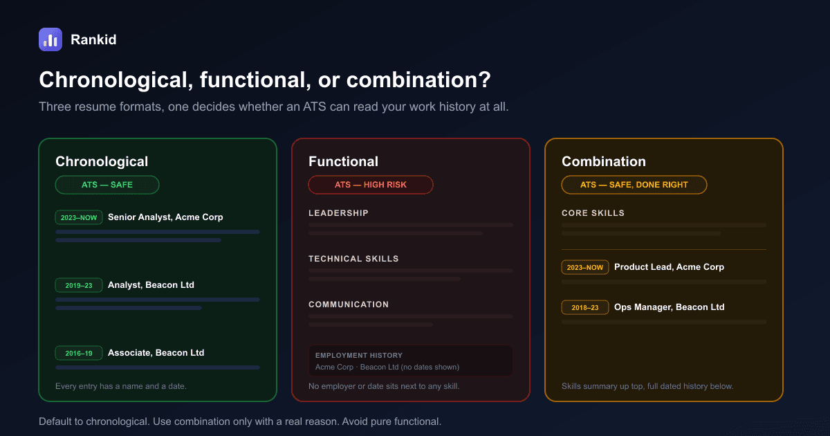Viewport: 830px width, 436px height.
Task: Click the Employment History box
Action: [411, 361]
